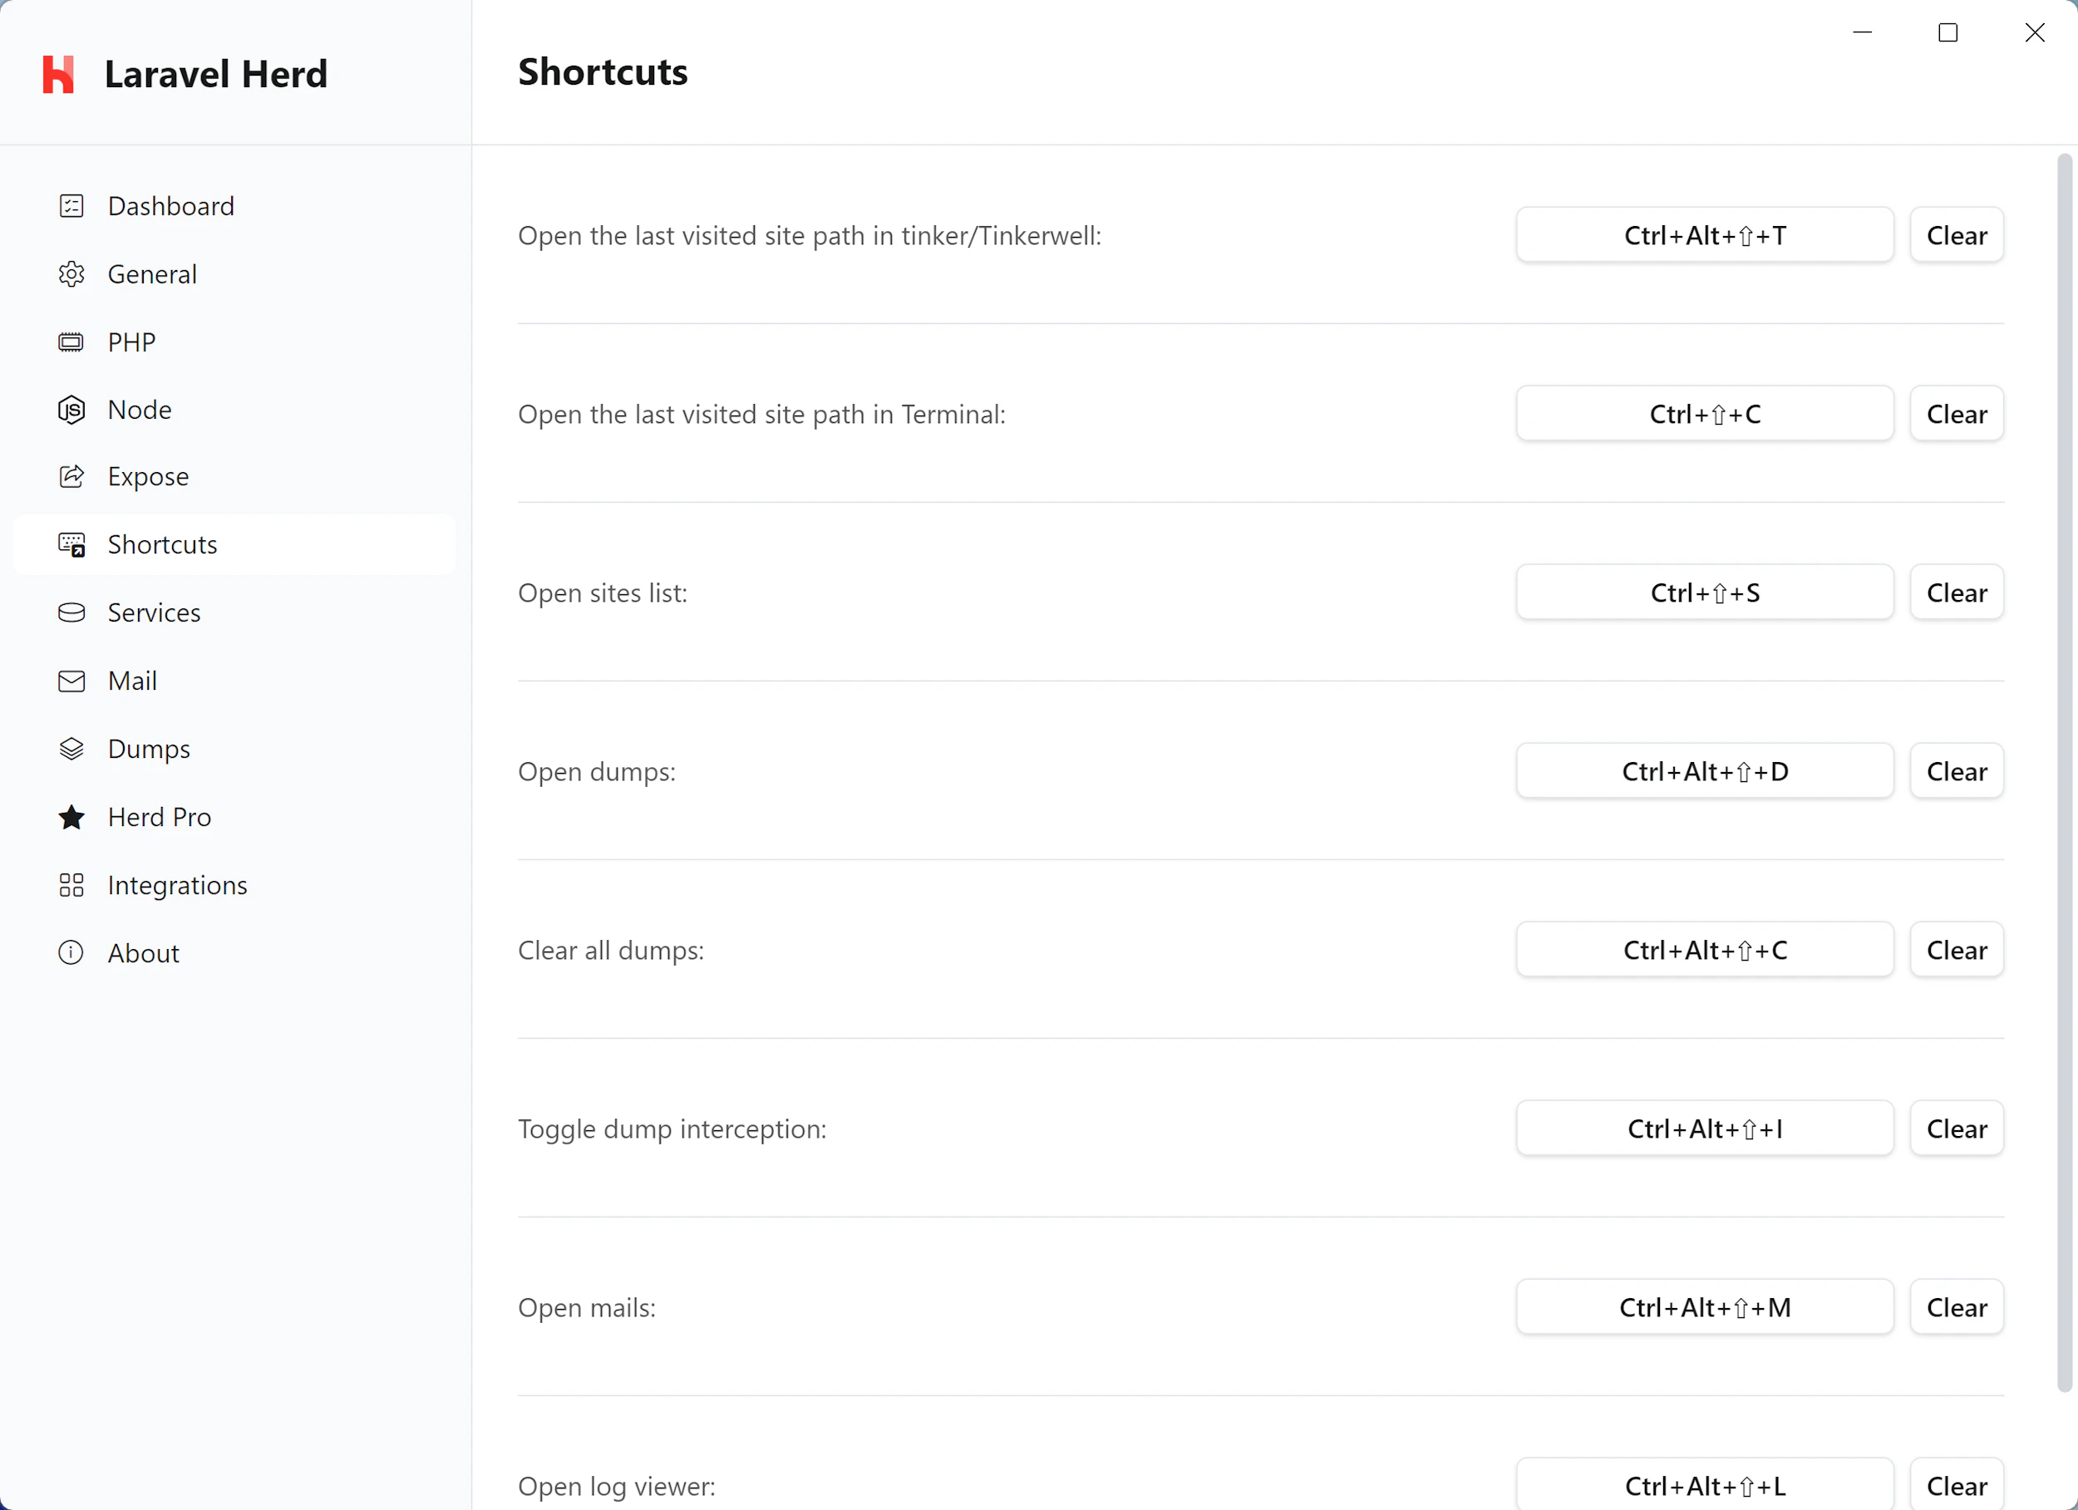2078x1510 pixels.
Task: Clear the Open mails shortcut
Action: coord(1956,1306)
